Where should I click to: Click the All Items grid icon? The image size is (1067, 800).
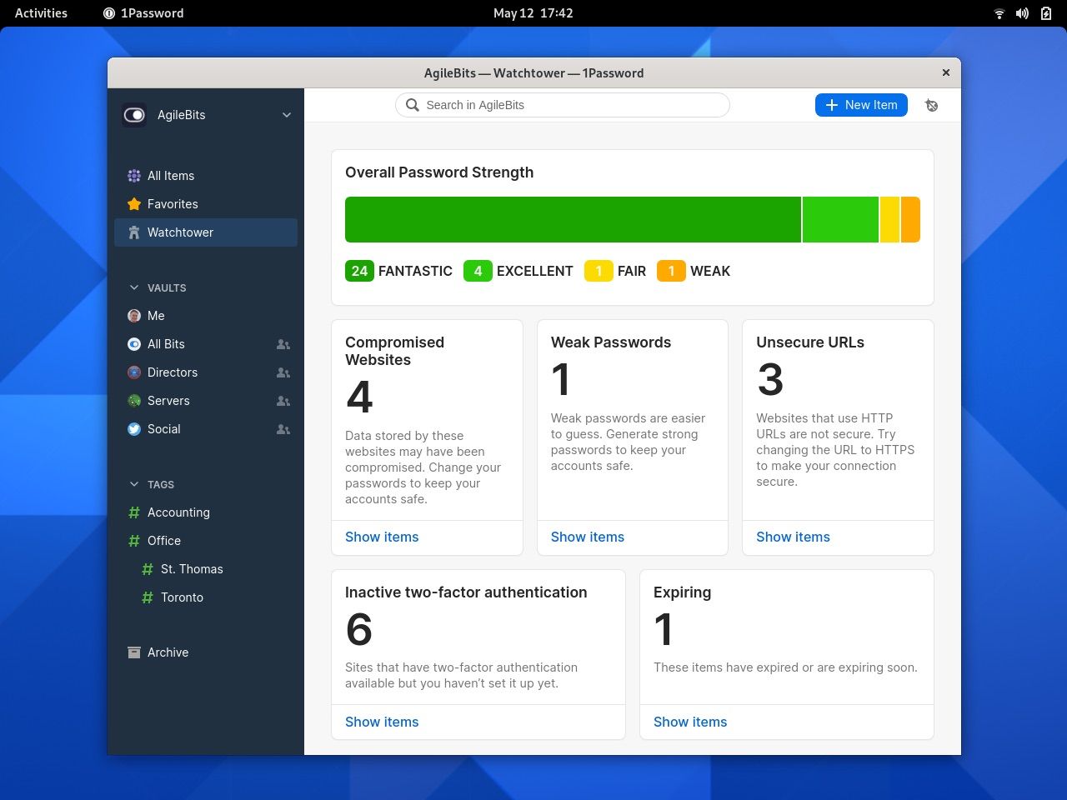pos(134,176)
